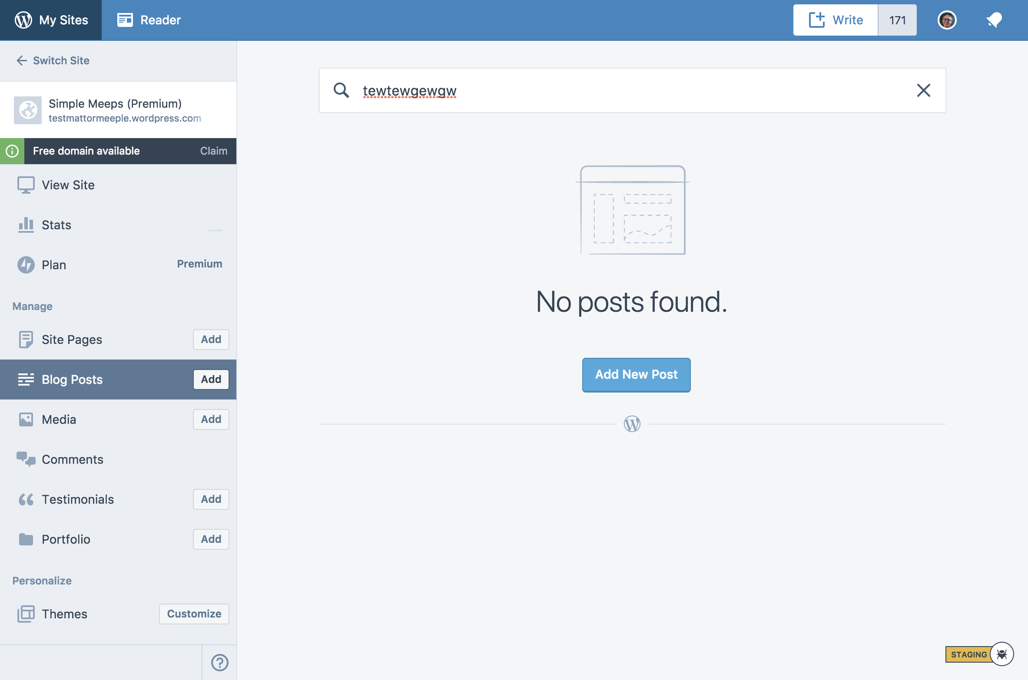Claim the free domain

tap(213, 151)
